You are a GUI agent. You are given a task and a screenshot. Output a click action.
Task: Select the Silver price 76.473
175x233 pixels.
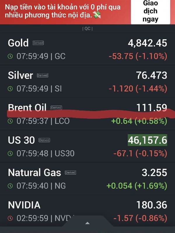(x=151, y=75)
